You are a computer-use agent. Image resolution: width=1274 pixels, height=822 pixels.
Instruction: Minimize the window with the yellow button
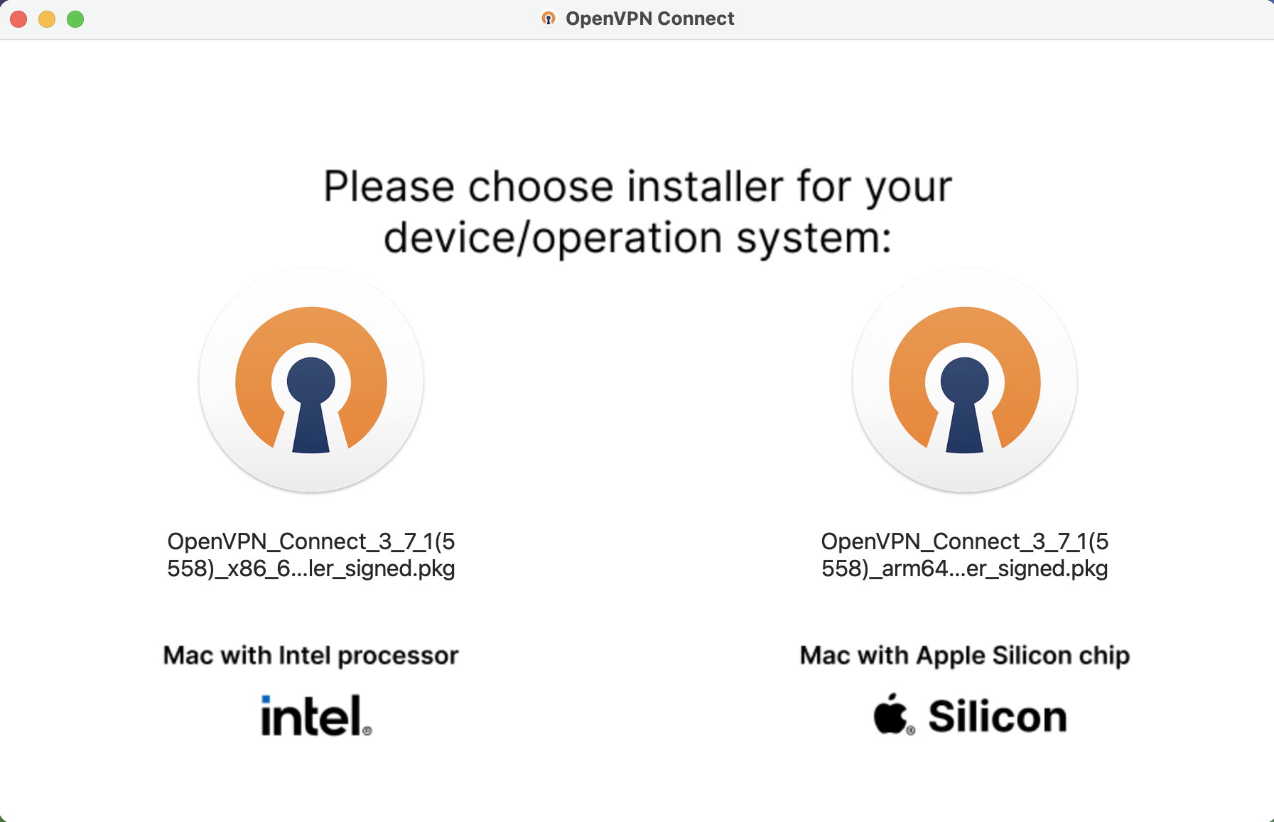coord(47,19)
